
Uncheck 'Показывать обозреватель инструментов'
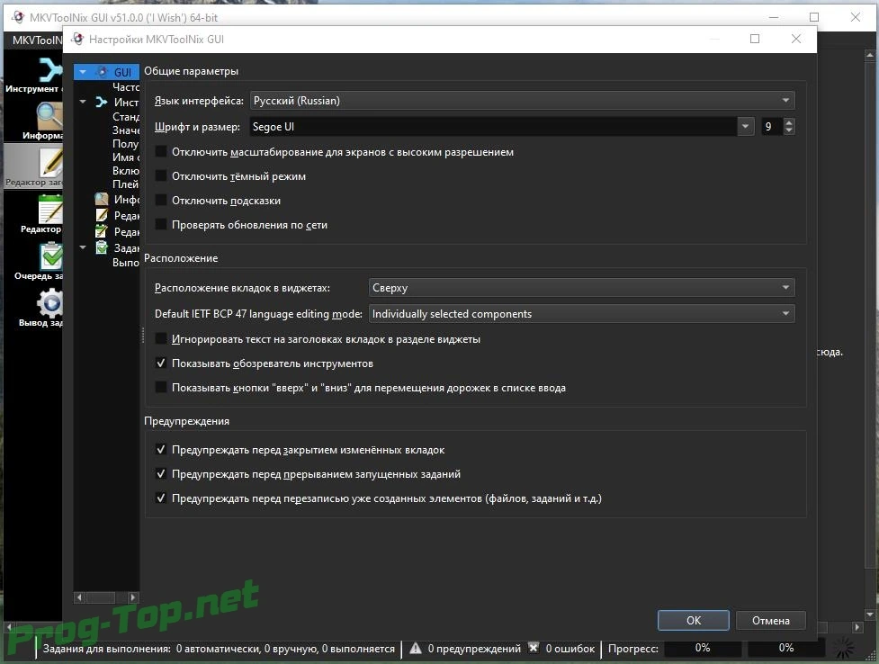(161, 363)
